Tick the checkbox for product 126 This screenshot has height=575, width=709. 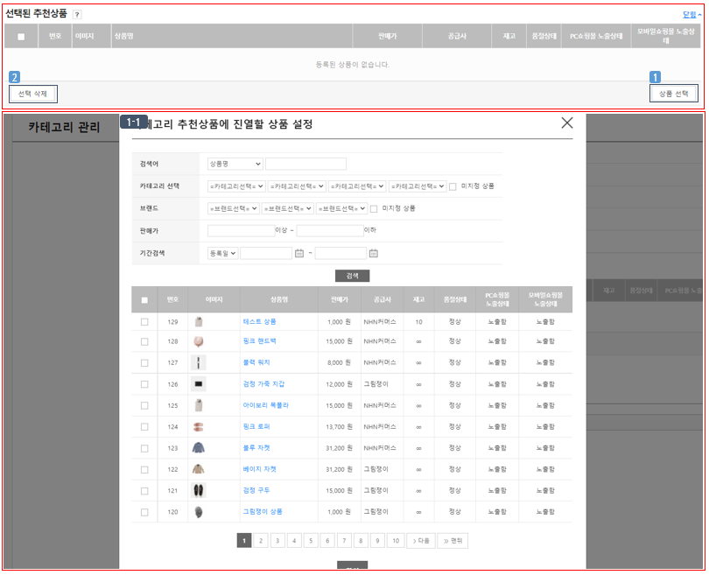click(x=144, y=384)
